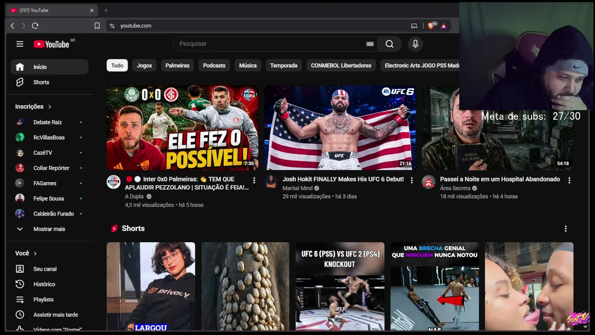Open a new browser tab
This screenshot has width=595, height=335.
point(106,10)
